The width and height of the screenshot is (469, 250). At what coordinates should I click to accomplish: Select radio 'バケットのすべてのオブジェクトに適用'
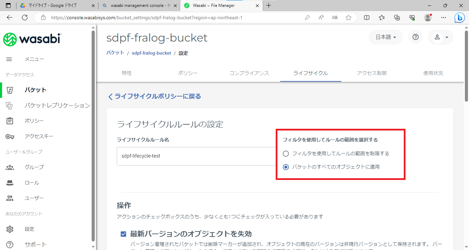pyautogui.click(x=286, y=167)
